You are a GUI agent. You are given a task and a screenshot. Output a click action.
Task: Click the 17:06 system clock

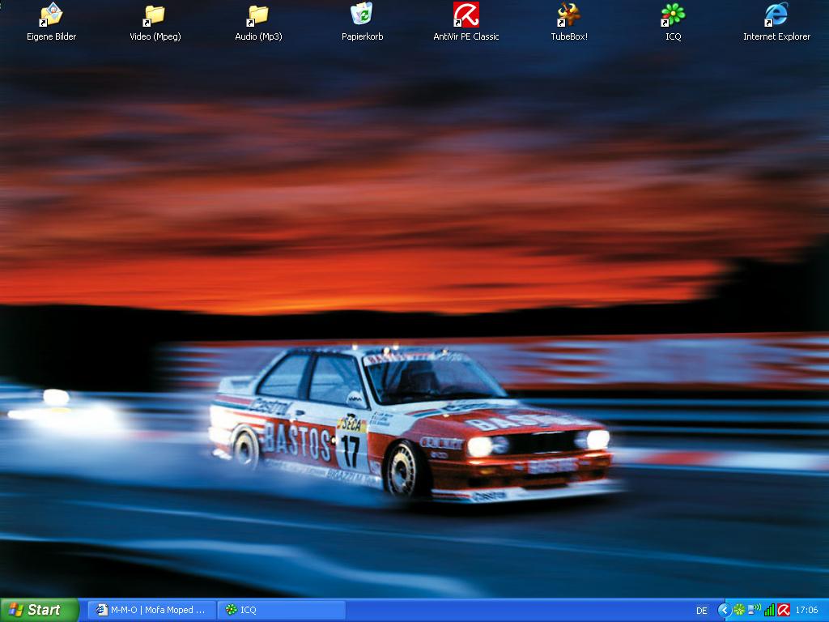click(x=806, y=610)
